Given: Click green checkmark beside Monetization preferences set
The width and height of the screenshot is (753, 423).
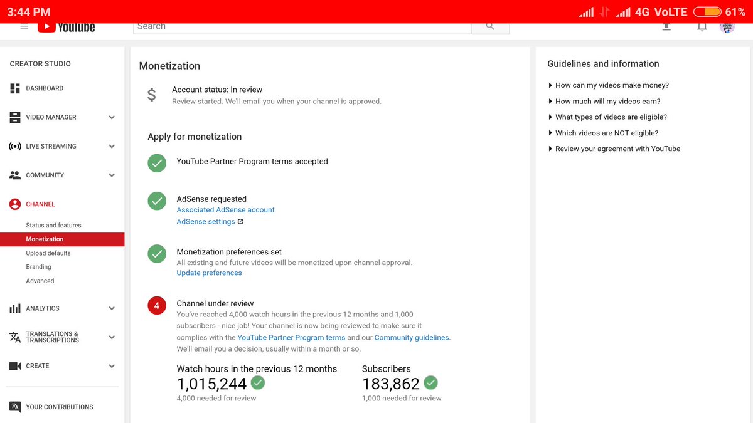Looking at the screenshot, I should pos(157,254).
